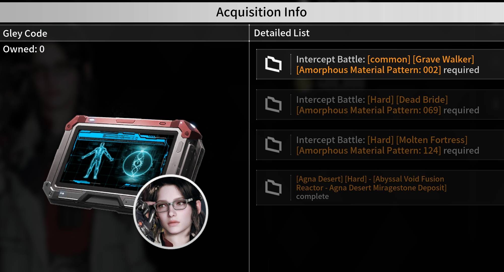
Task: Click the folder icon beside Grave Walker entry
Action: [x=273, y=64]
